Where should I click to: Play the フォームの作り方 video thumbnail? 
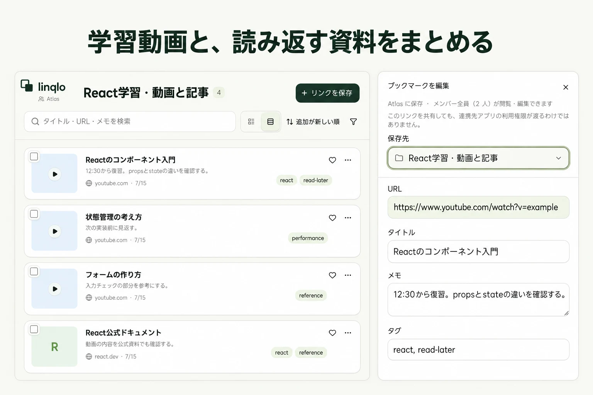(55, 289)
